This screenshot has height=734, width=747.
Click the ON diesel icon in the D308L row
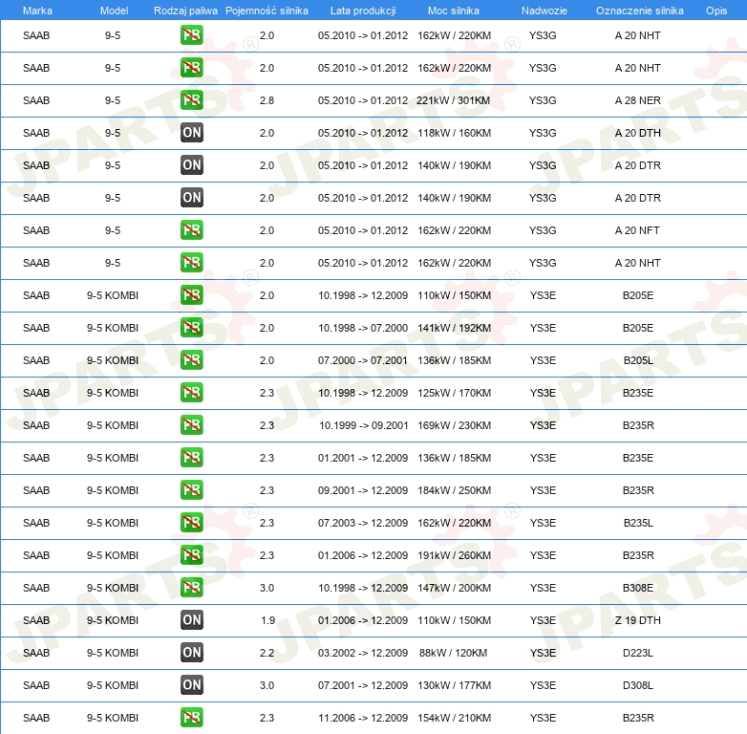click(192, 685)
